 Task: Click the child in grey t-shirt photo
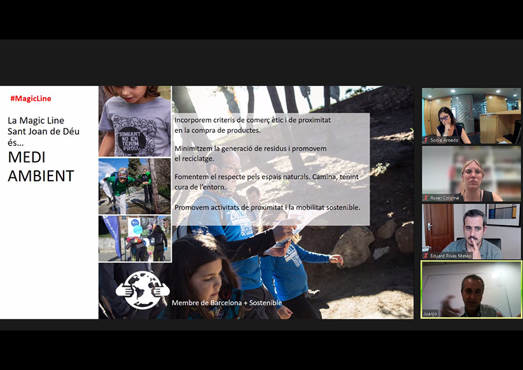click(x=135, y=121)
